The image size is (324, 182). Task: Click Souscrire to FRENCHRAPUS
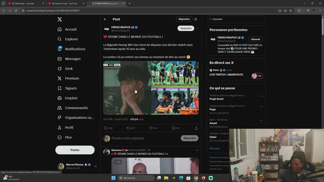click(186, 28)
